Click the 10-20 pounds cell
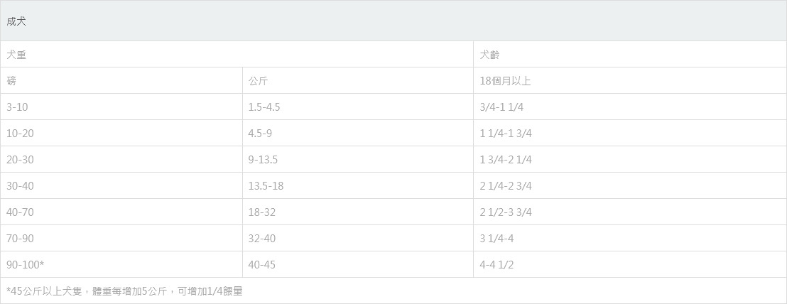The image size is (787, 304). (20, 134)
